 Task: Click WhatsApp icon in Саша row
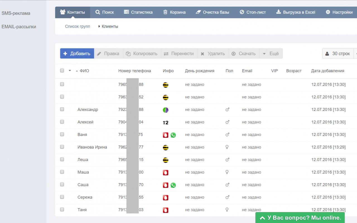pyautogui.click(x=173, y=185)
